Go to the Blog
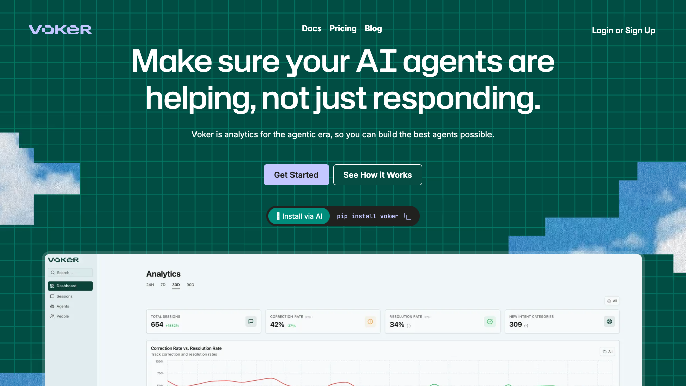This screenshot has width=686, height=386. pyautogui.click(x=373, y=28)
